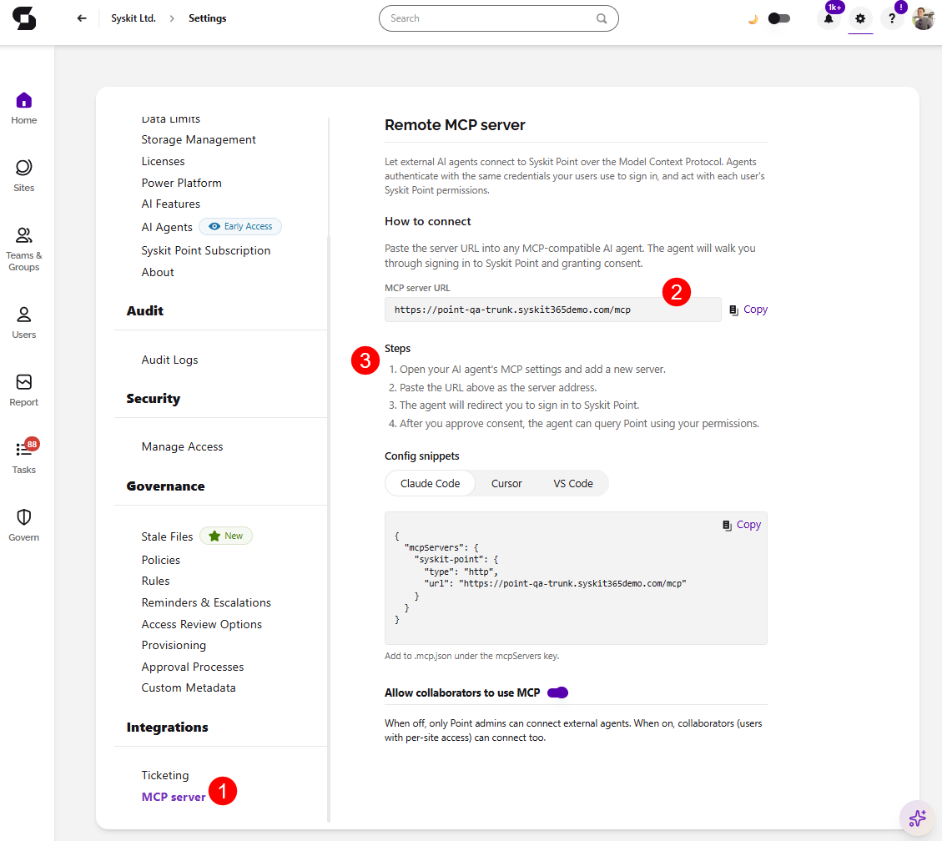Select the Claude Code snippet tab

431,484
